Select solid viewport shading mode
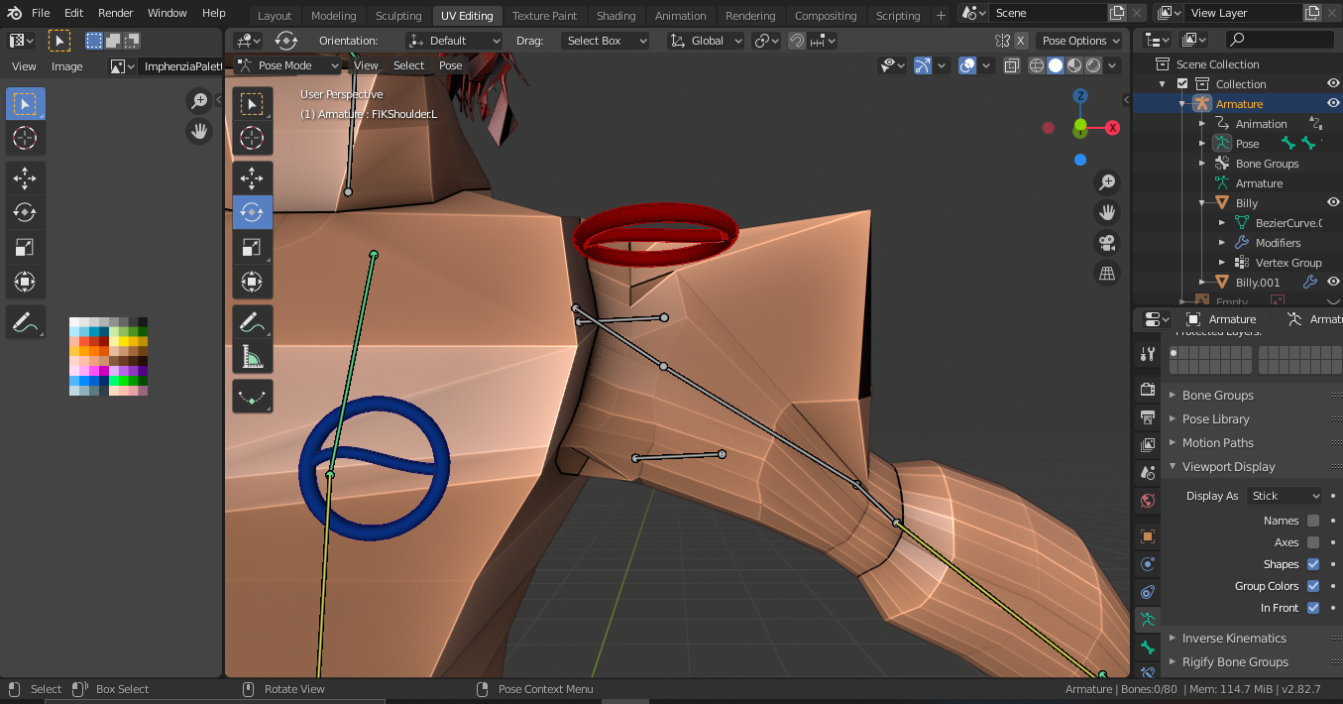 point(1056,65)
